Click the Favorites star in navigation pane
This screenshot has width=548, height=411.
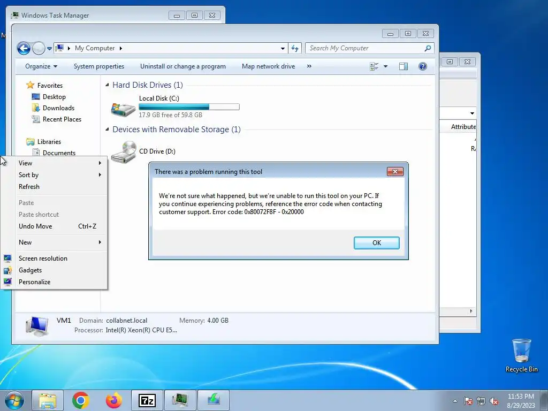point(31,85)
